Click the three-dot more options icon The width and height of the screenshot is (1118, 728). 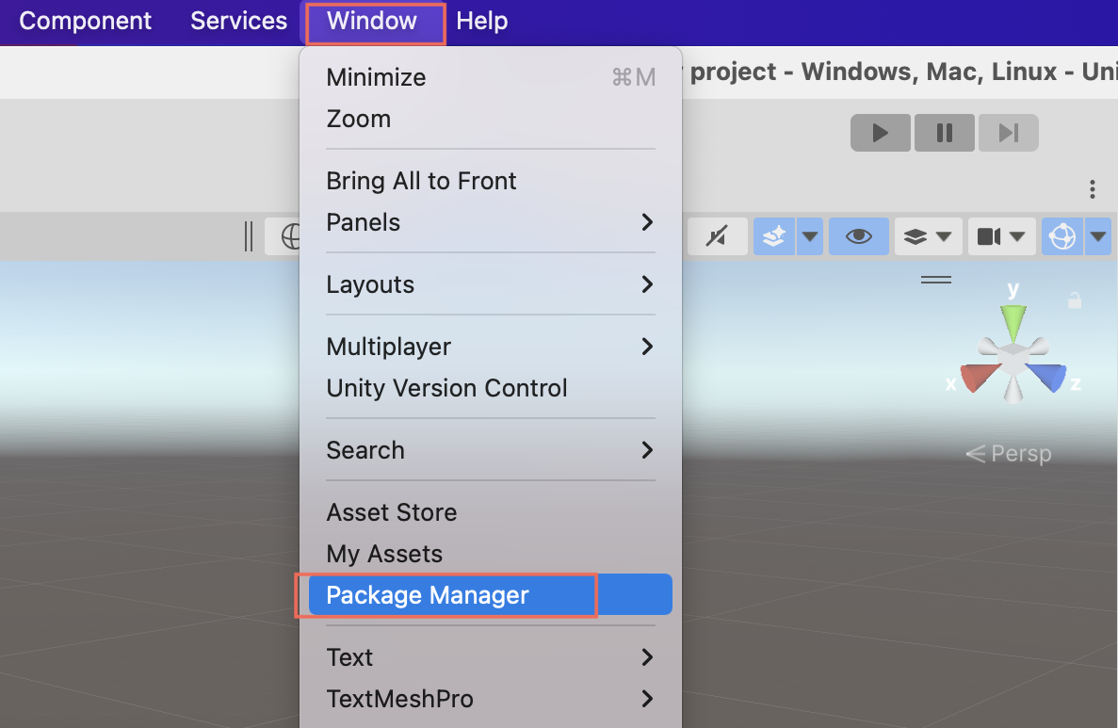point(1093,189)
